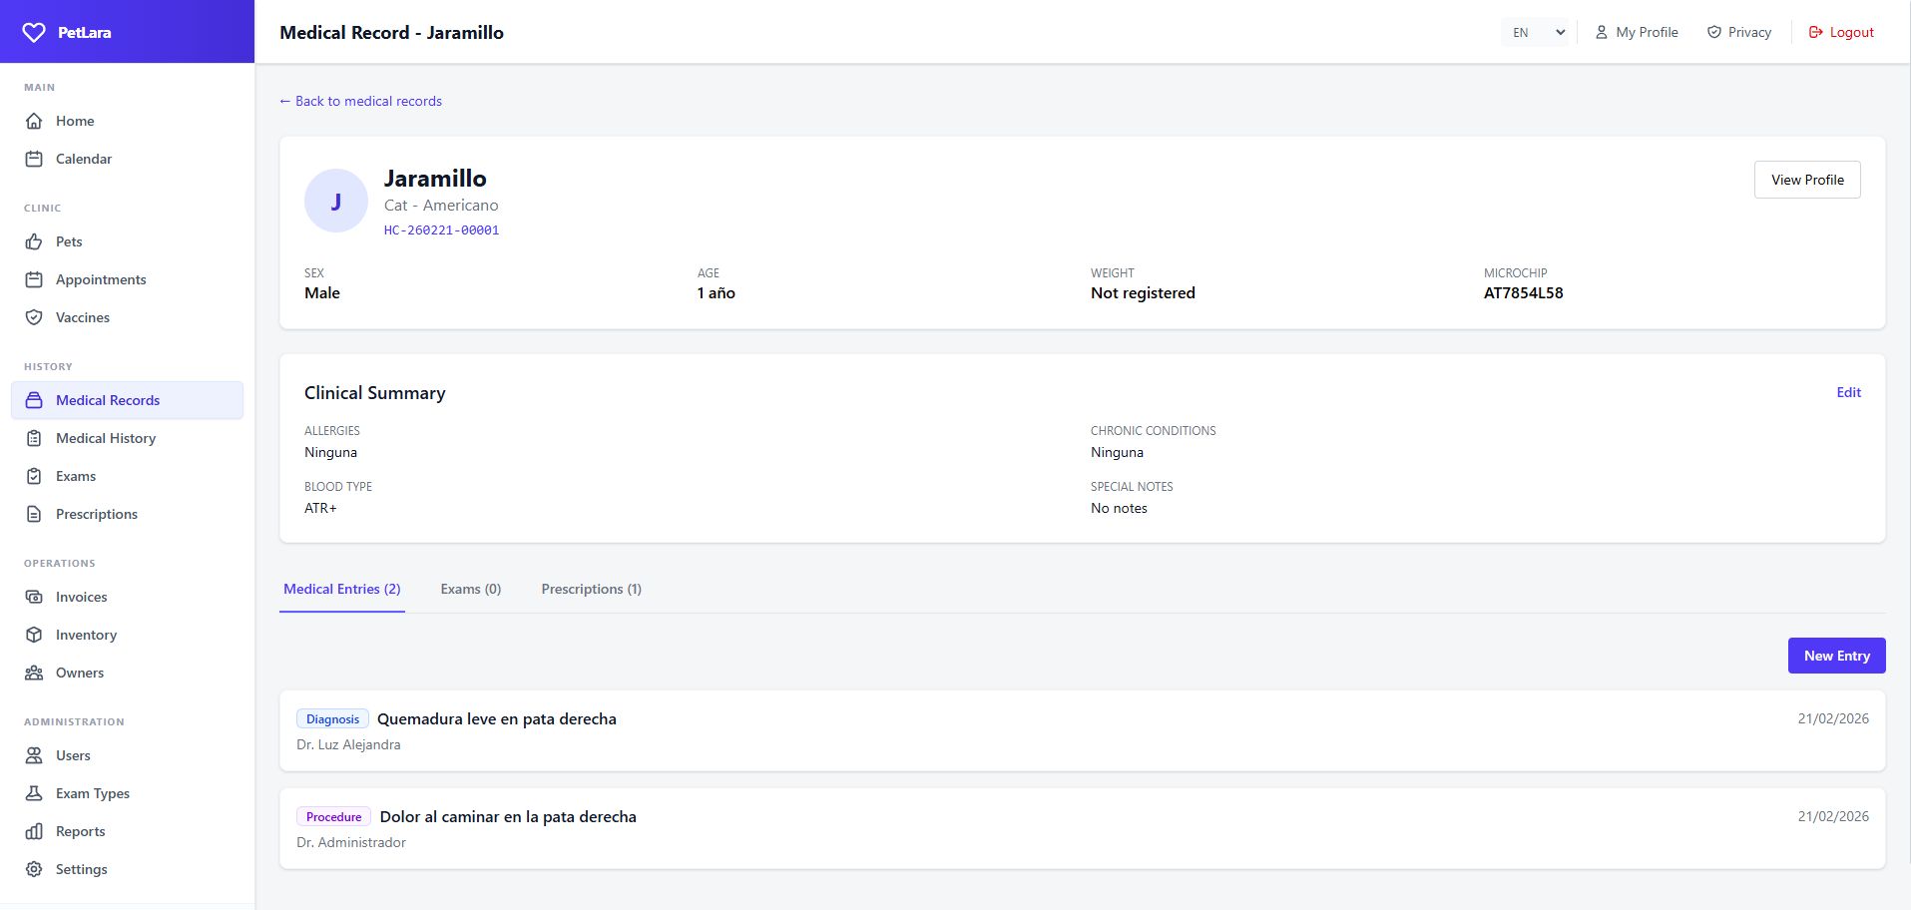Switch to the Exams (0) tab
1911x910 pixels.
pyautogui.click(x=471, y=589)
